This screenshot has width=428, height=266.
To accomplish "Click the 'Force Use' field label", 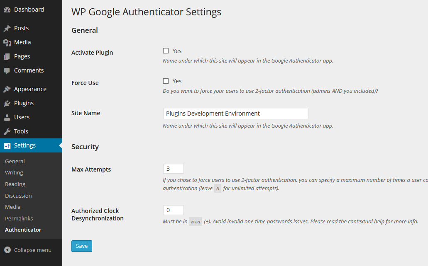I will click(85, 83).
